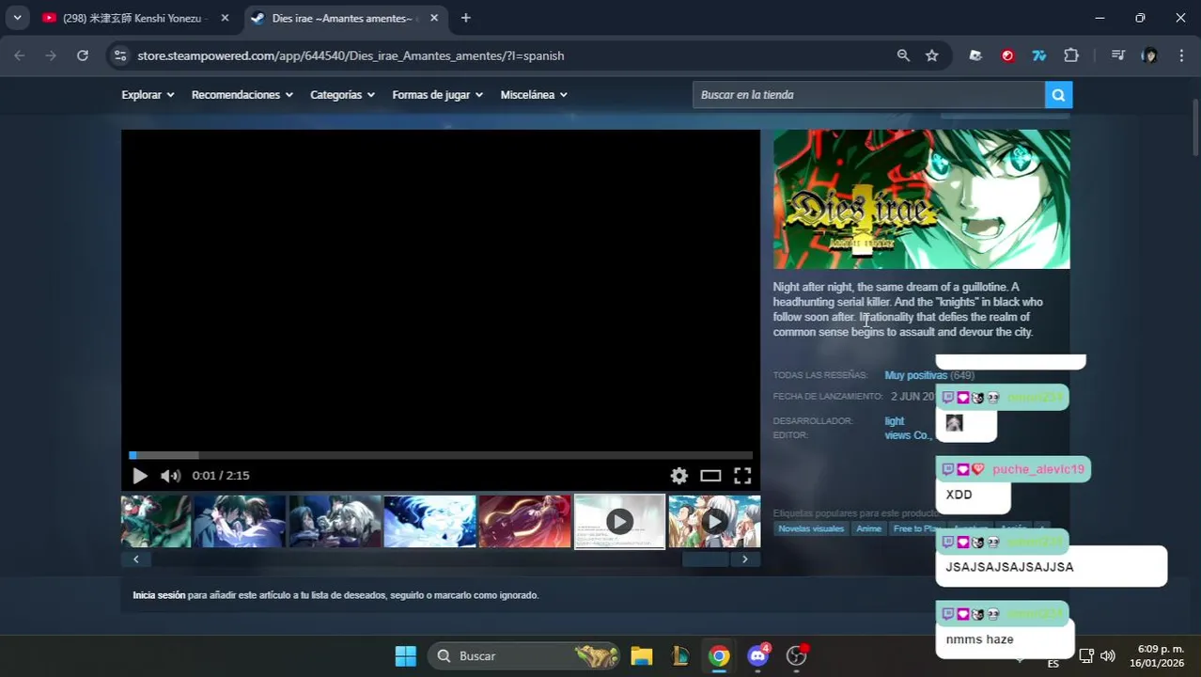Open the clock showing 6:09 p. m.
Image resolution: width=1201 pixels, height=677 pixels.
pos(1159,656)
